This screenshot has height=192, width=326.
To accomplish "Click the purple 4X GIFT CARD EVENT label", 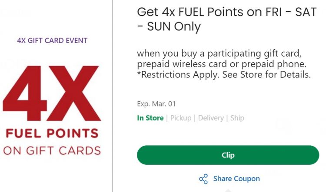I will [52, 41].
